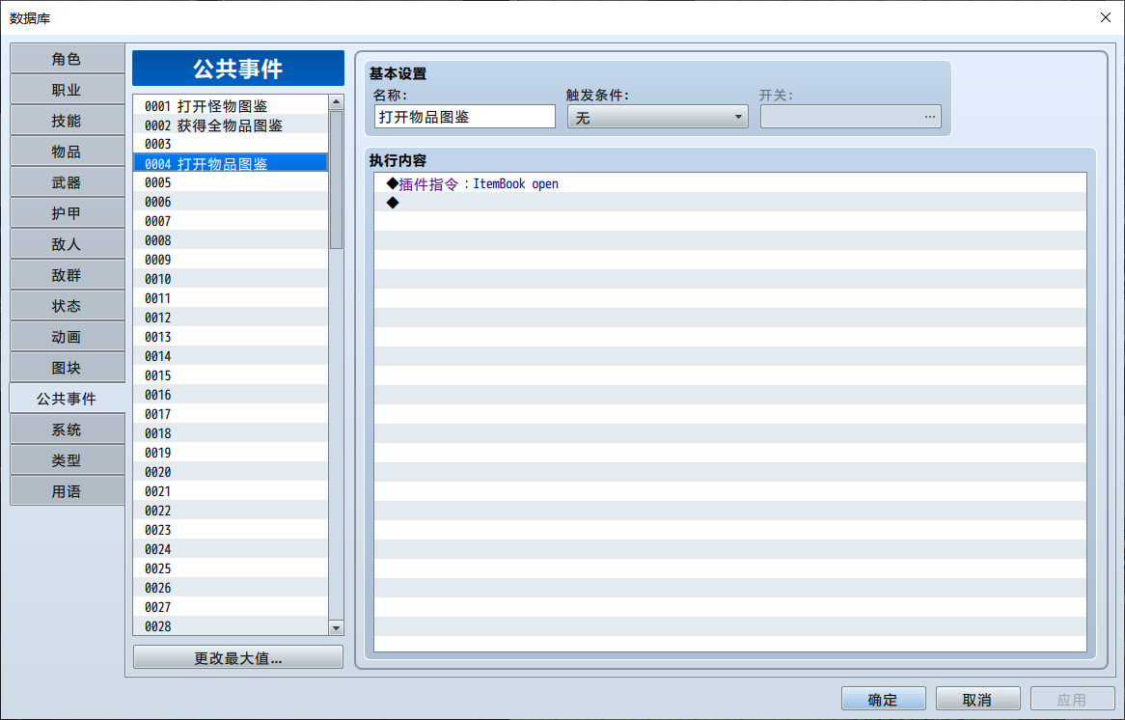Switch to the 动画 tab
Viewport: 1125px width, 720px height.
(67, 337)
